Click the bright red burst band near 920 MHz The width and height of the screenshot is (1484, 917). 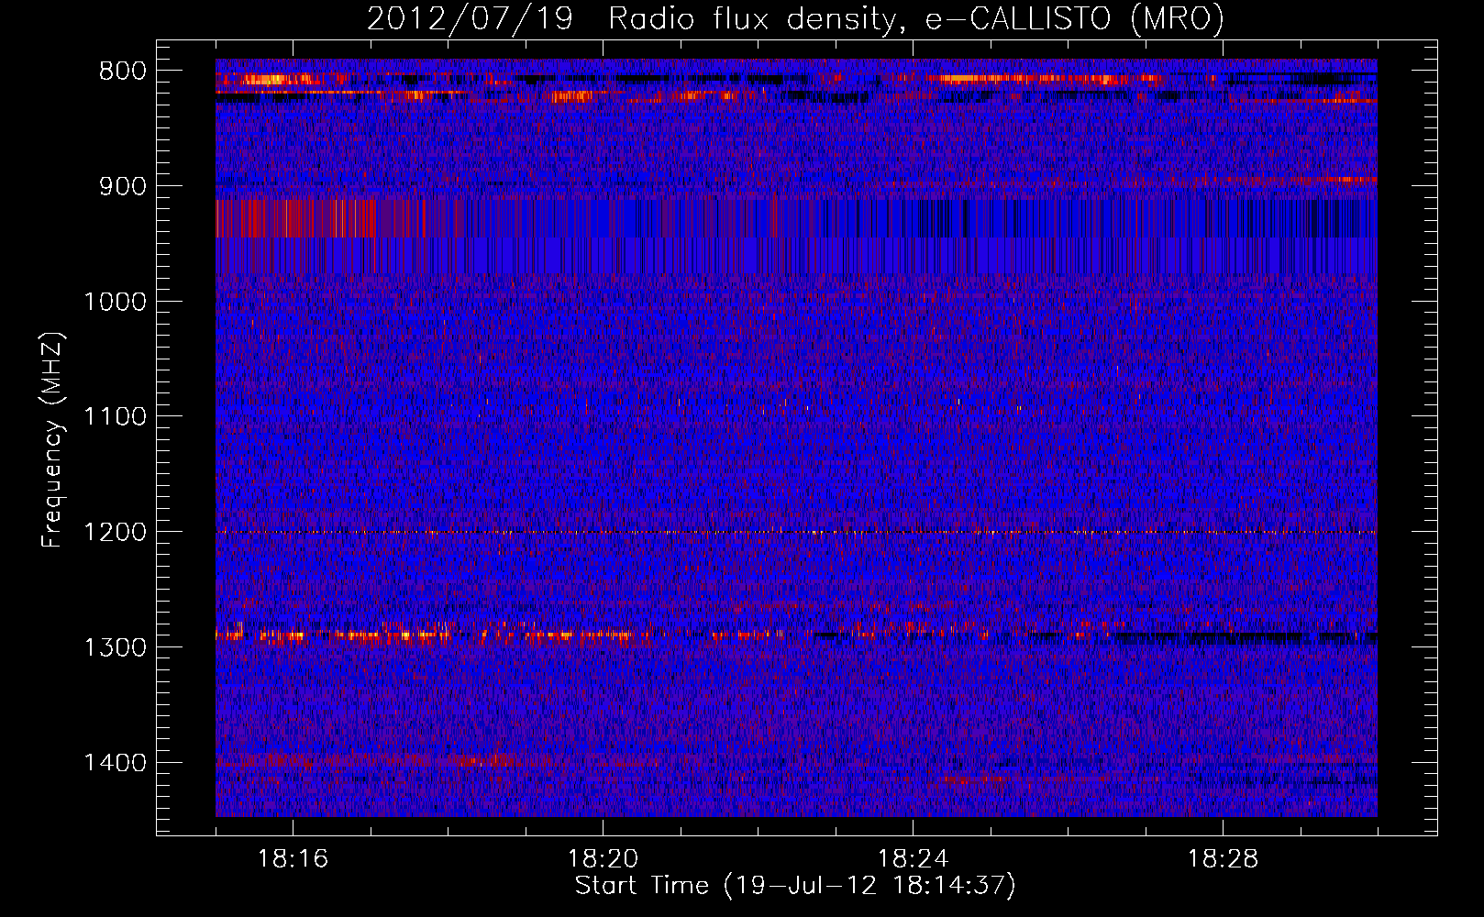pyautogui.click(x=295, y=218)
